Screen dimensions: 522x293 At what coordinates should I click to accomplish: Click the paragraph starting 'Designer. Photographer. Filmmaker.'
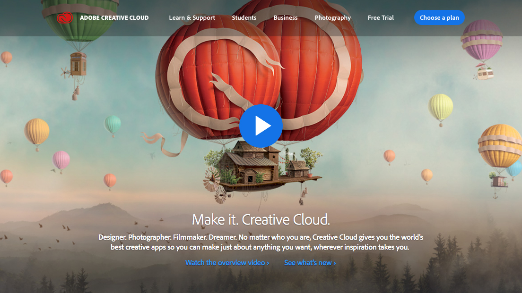261,242
